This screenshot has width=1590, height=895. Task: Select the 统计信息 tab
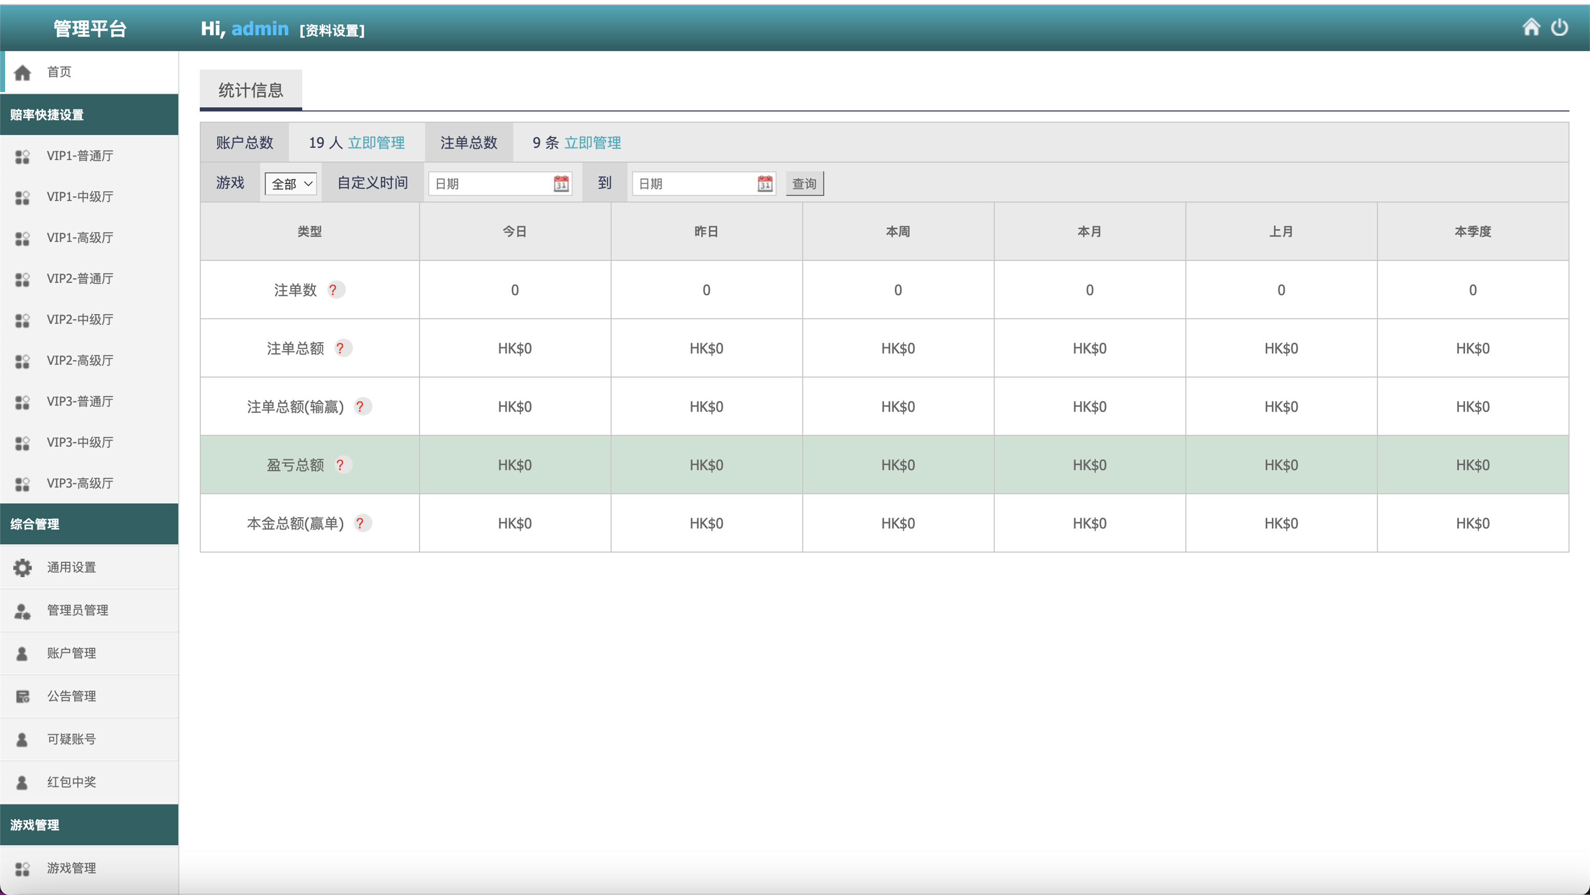click(x=250, y=91)
